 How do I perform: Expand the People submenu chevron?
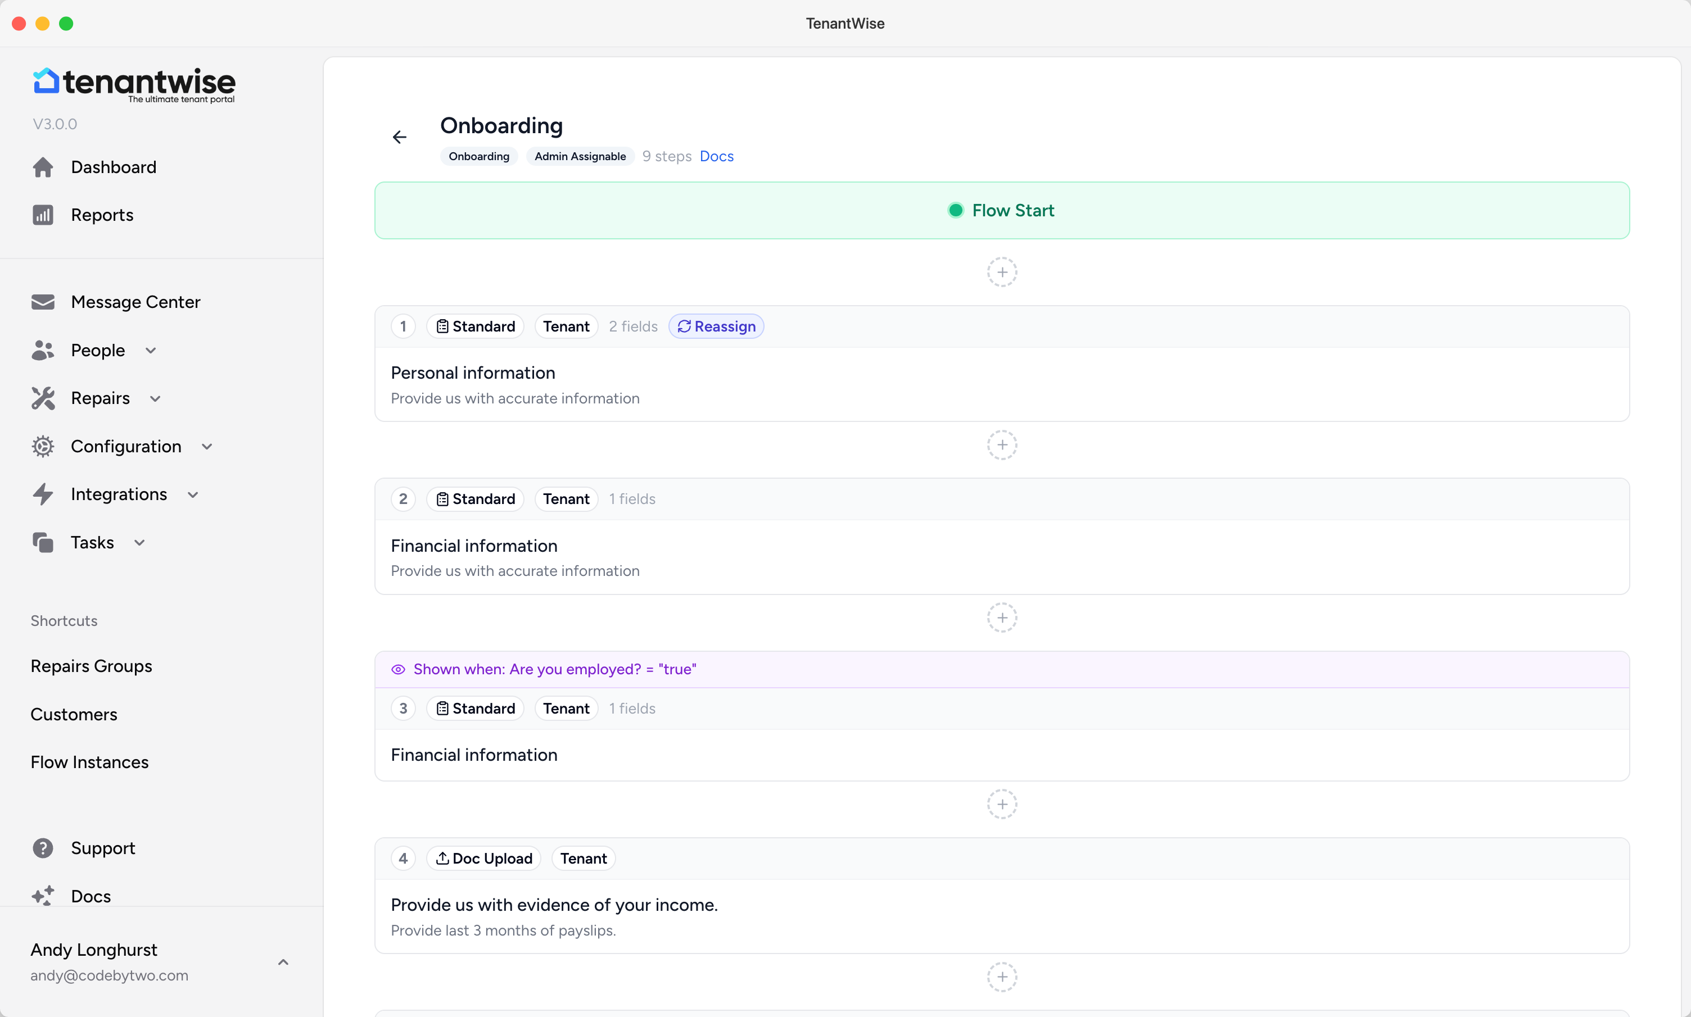click(x=151, y=350)
